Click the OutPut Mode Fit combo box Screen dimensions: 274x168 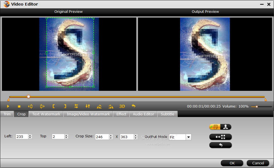(x=180, y=137)
